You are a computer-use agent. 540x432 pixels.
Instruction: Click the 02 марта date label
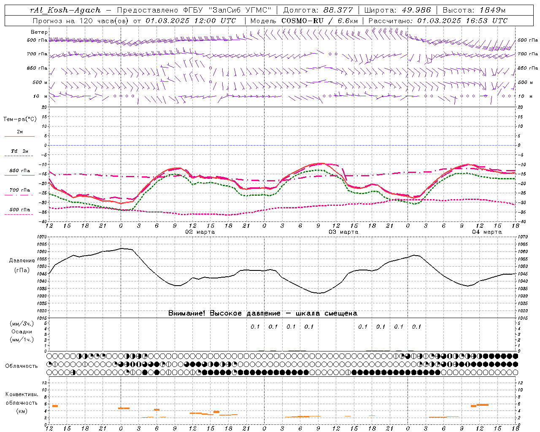(x=200, y=232)
